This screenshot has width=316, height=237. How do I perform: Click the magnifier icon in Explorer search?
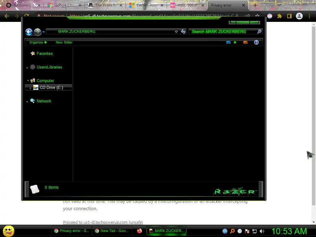click(259, 31)
